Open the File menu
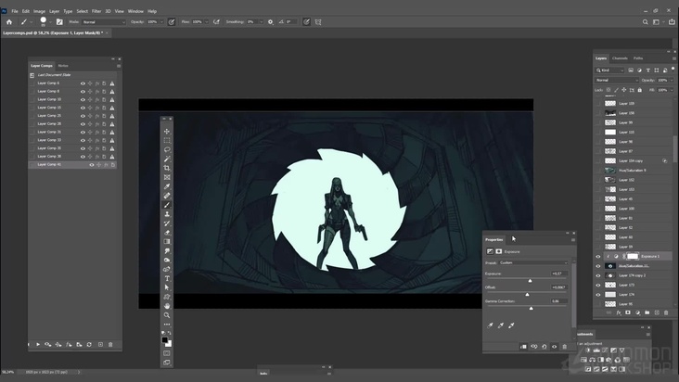679x382 pixels. coord(14,11)
